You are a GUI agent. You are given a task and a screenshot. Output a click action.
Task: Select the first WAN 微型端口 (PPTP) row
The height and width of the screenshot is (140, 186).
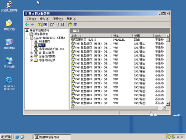click(118, 44)
